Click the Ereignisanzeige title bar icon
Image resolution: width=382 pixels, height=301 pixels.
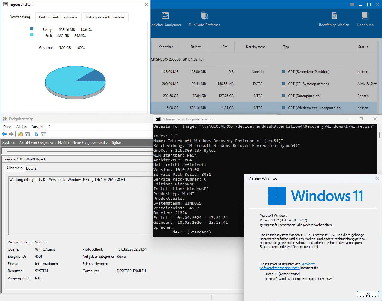point(5,119)
